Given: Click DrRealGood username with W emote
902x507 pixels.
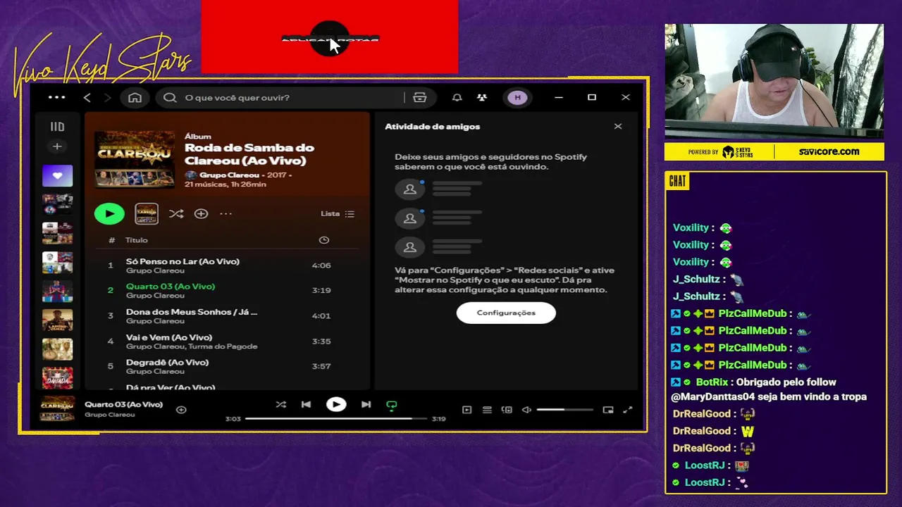Looking at the screenshot, I should point(702,431).
